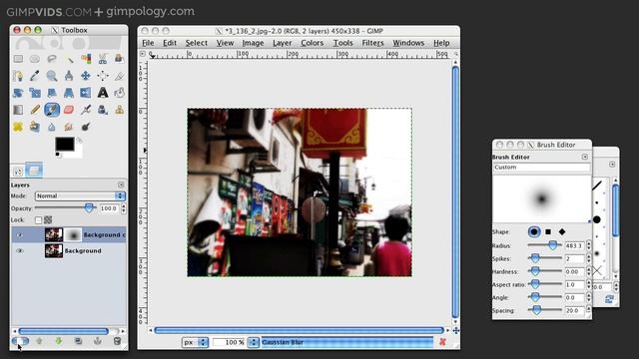Select the Airbrush tool
Image resolution: width=639 pixels, height=359 pixels.
(86, 110)
